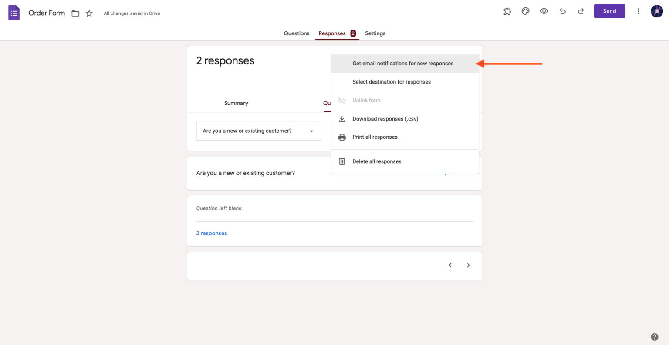Open the Customize theme palette icon
This screenshot has width=669, height=345.
click(x=525, y=11)
